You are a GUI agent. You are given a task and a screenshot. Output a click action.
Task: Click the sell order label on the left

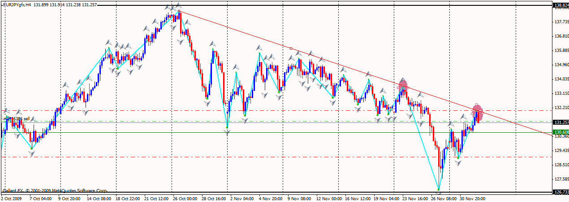(x=17, y=119)
